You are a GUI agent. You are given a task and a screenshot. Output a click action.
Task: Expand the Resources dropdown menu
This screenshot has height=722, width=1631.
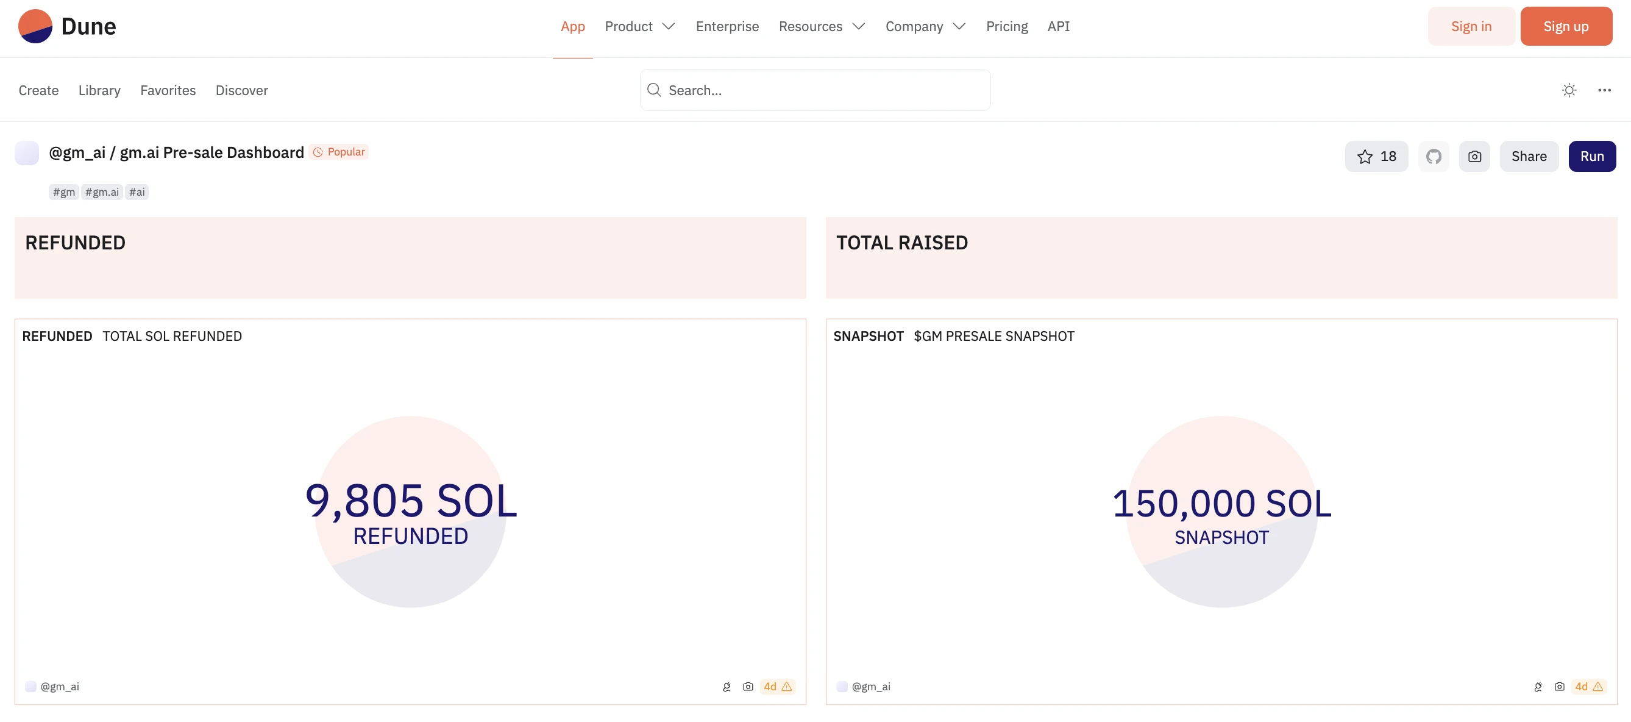point(821,25)
